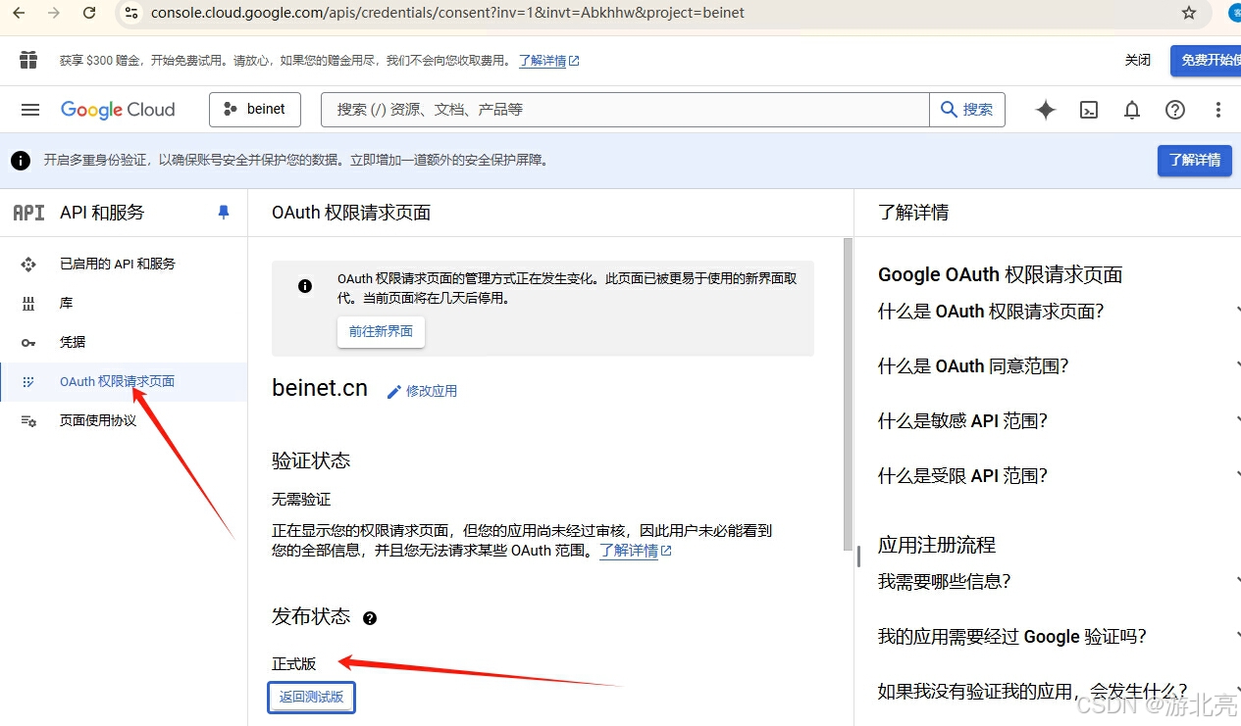Click the 无需验证 status text
Viewport: 1241px width, 726px height.
point(301,500)
